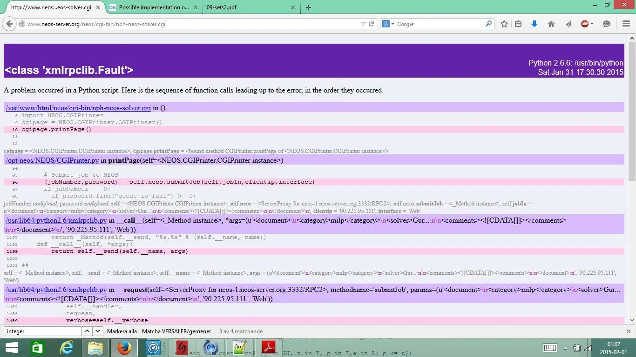The width and height of the screenshot is (636, 357).
Task: Show bookmarks list icon
Action: click(518, 24)
